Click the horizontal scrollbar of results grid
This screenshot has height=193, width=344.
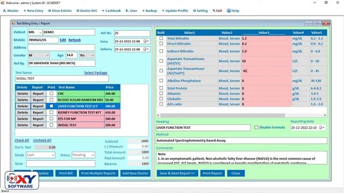point(223,115)
